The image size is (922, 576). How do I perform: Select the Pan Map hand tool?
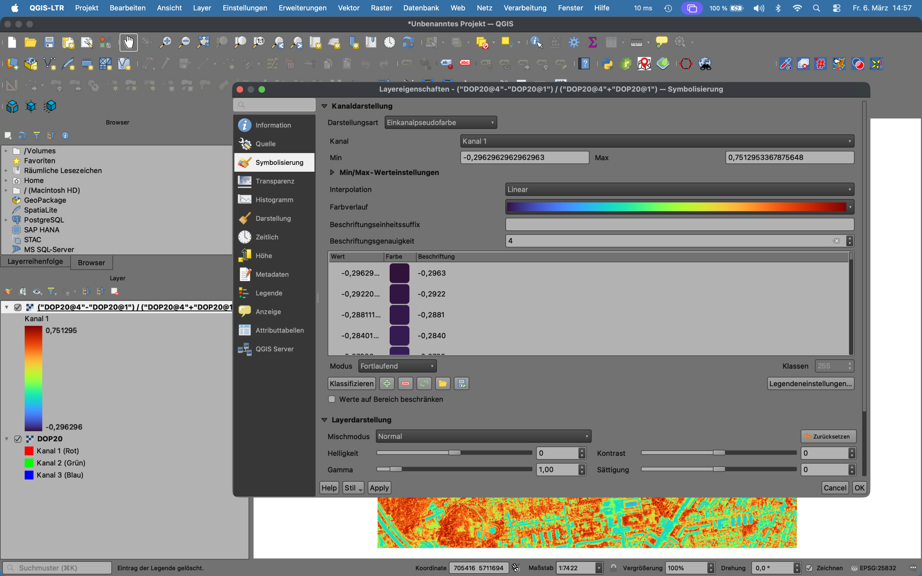[x=128, y=42]
